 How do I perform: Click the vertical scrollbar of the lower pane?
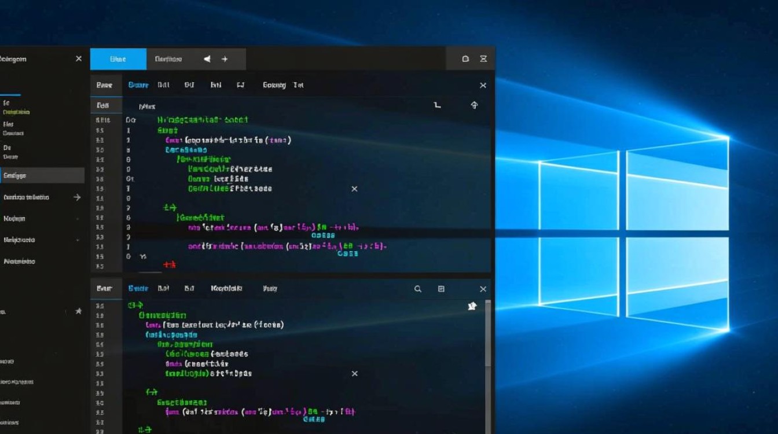[488, 336]
